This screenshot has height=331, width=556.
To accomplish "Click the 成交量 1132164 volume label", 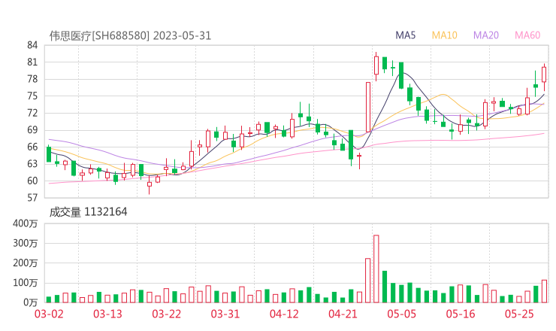I will click(88, 212).
